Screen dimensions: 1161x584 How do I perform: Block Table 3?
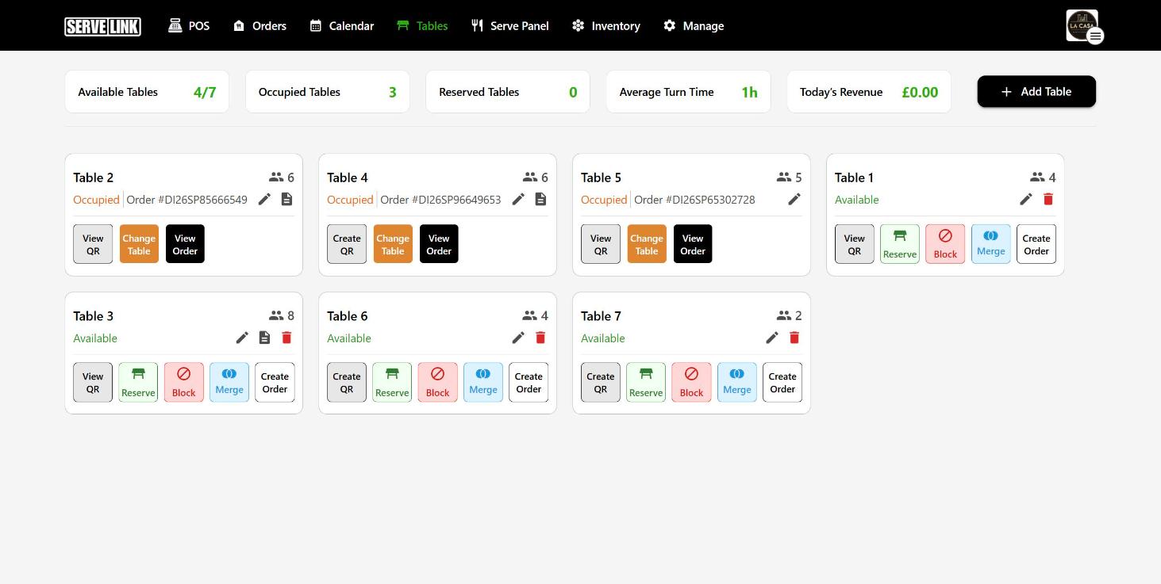tap(183, 383)
